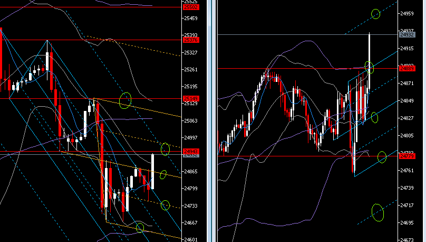Click the 24849 label in right chart
Screen dimensions: 426x242
coord(407,101)
